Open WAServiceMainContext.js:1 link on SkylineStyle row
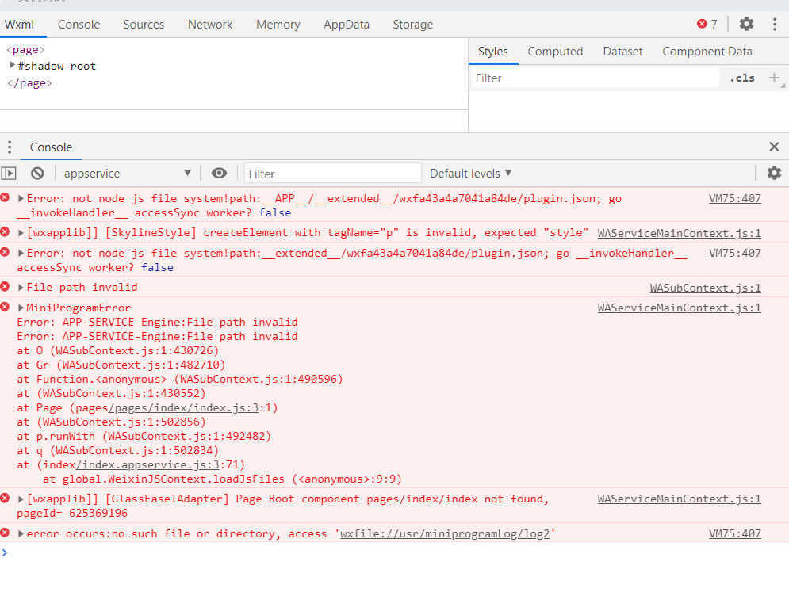 tap(680, 233)
